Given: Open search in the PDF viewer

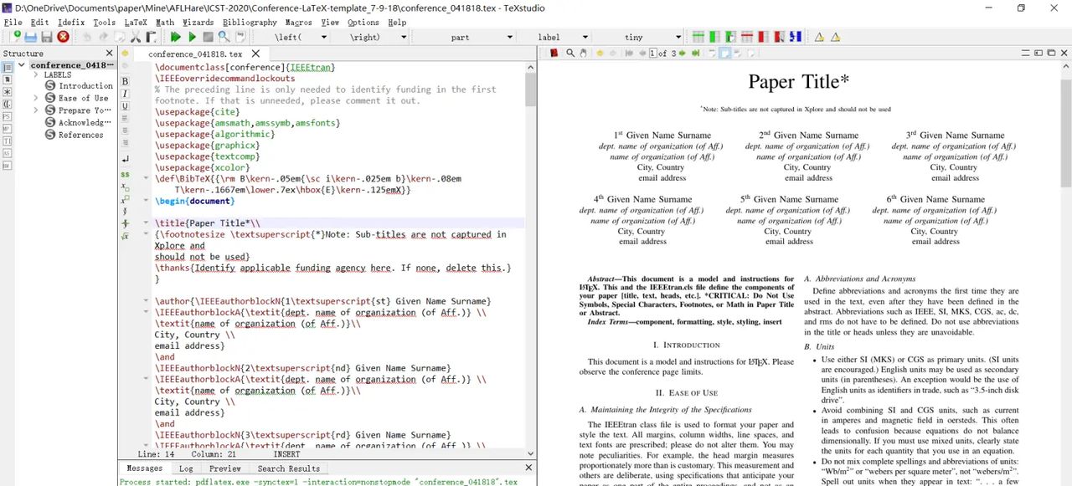Looking at the screenshot, I should click(x=569, y=53).
